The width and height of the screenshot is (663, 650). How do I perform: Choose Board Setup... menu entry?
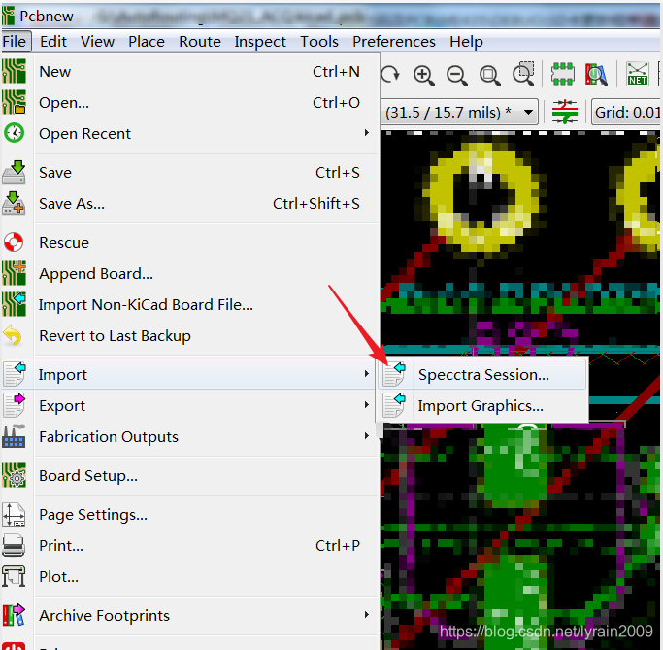[190, 476]
